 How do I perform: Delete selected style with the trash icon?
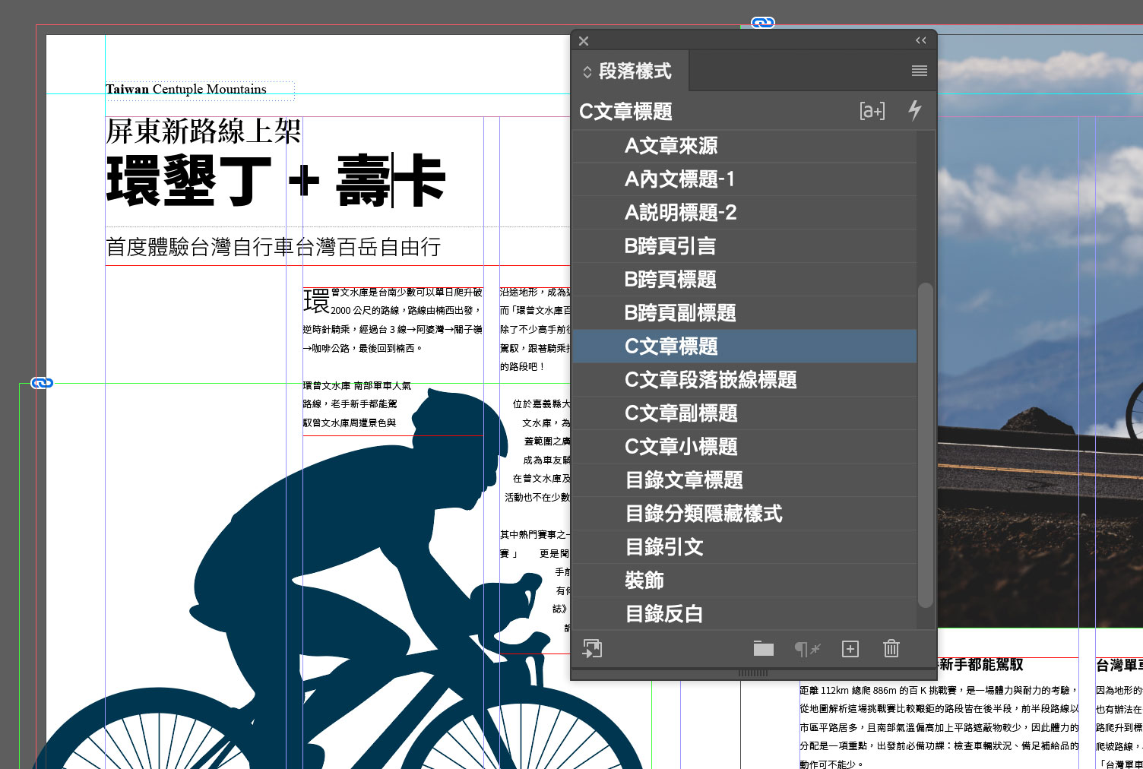point(891,648)
